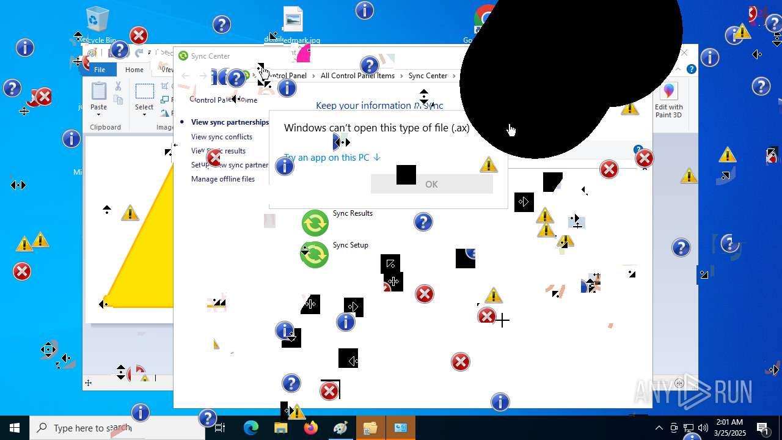The width and height of the screenshot is (782, 440).
Task: Open the notification center
Action: pyautogui.click(x=763, y=428)
